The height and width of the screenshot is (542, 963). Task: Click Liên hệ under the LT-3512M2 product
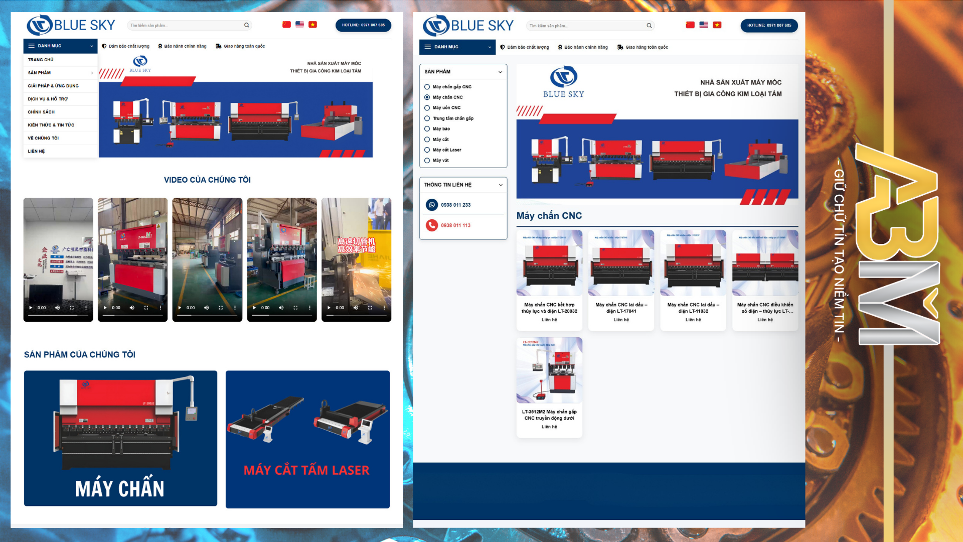pyautogui.click(x=549, y=427)
